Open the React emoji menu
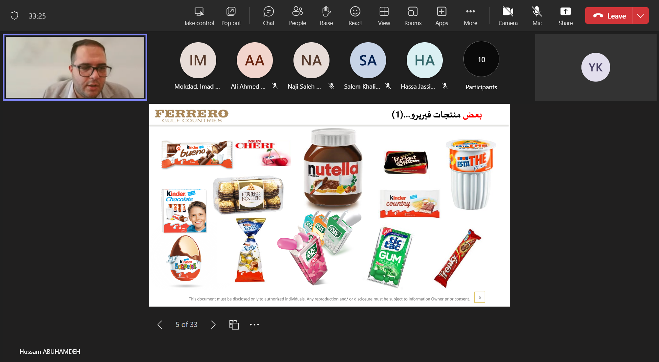Viewport: 659px width, 362px height. (x=355, y=16)
